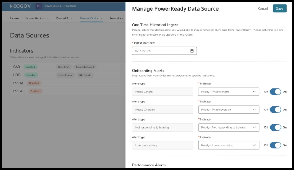294x170 pixels.
Task: Click the PS Professional Standards badge icon
Action: [39, 6]
